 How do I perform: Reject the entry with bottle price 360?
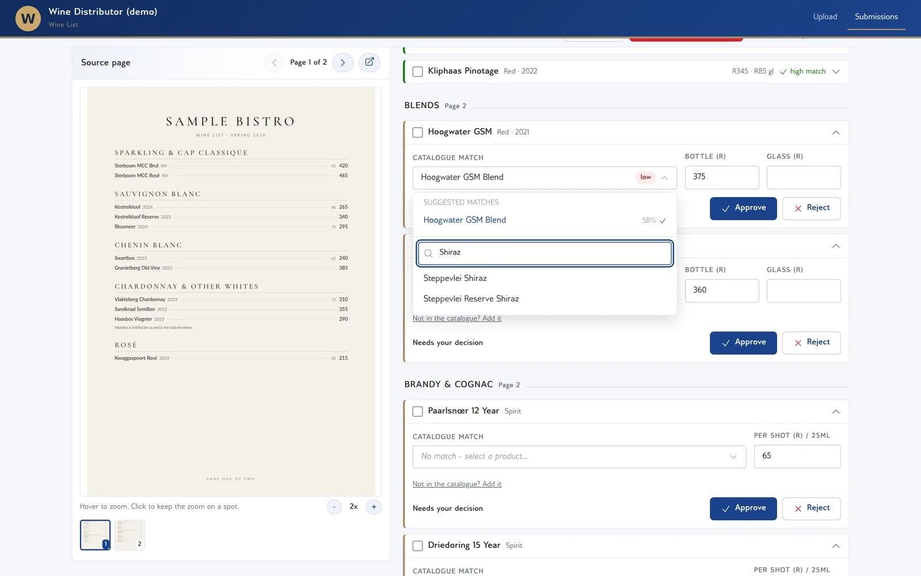811,343
